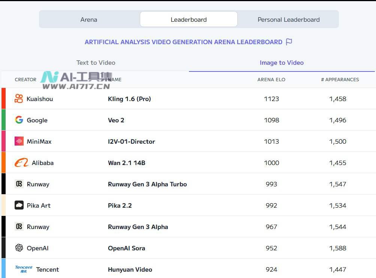
Task: Click the Kling 1.6 (Pro) model name
Action: pos(129,99)
